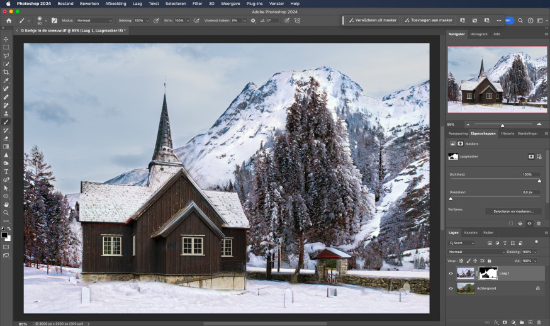Open the Modus Normaal dropdown
Viewport: 550px width, 326px height.
tap(94, 21)
